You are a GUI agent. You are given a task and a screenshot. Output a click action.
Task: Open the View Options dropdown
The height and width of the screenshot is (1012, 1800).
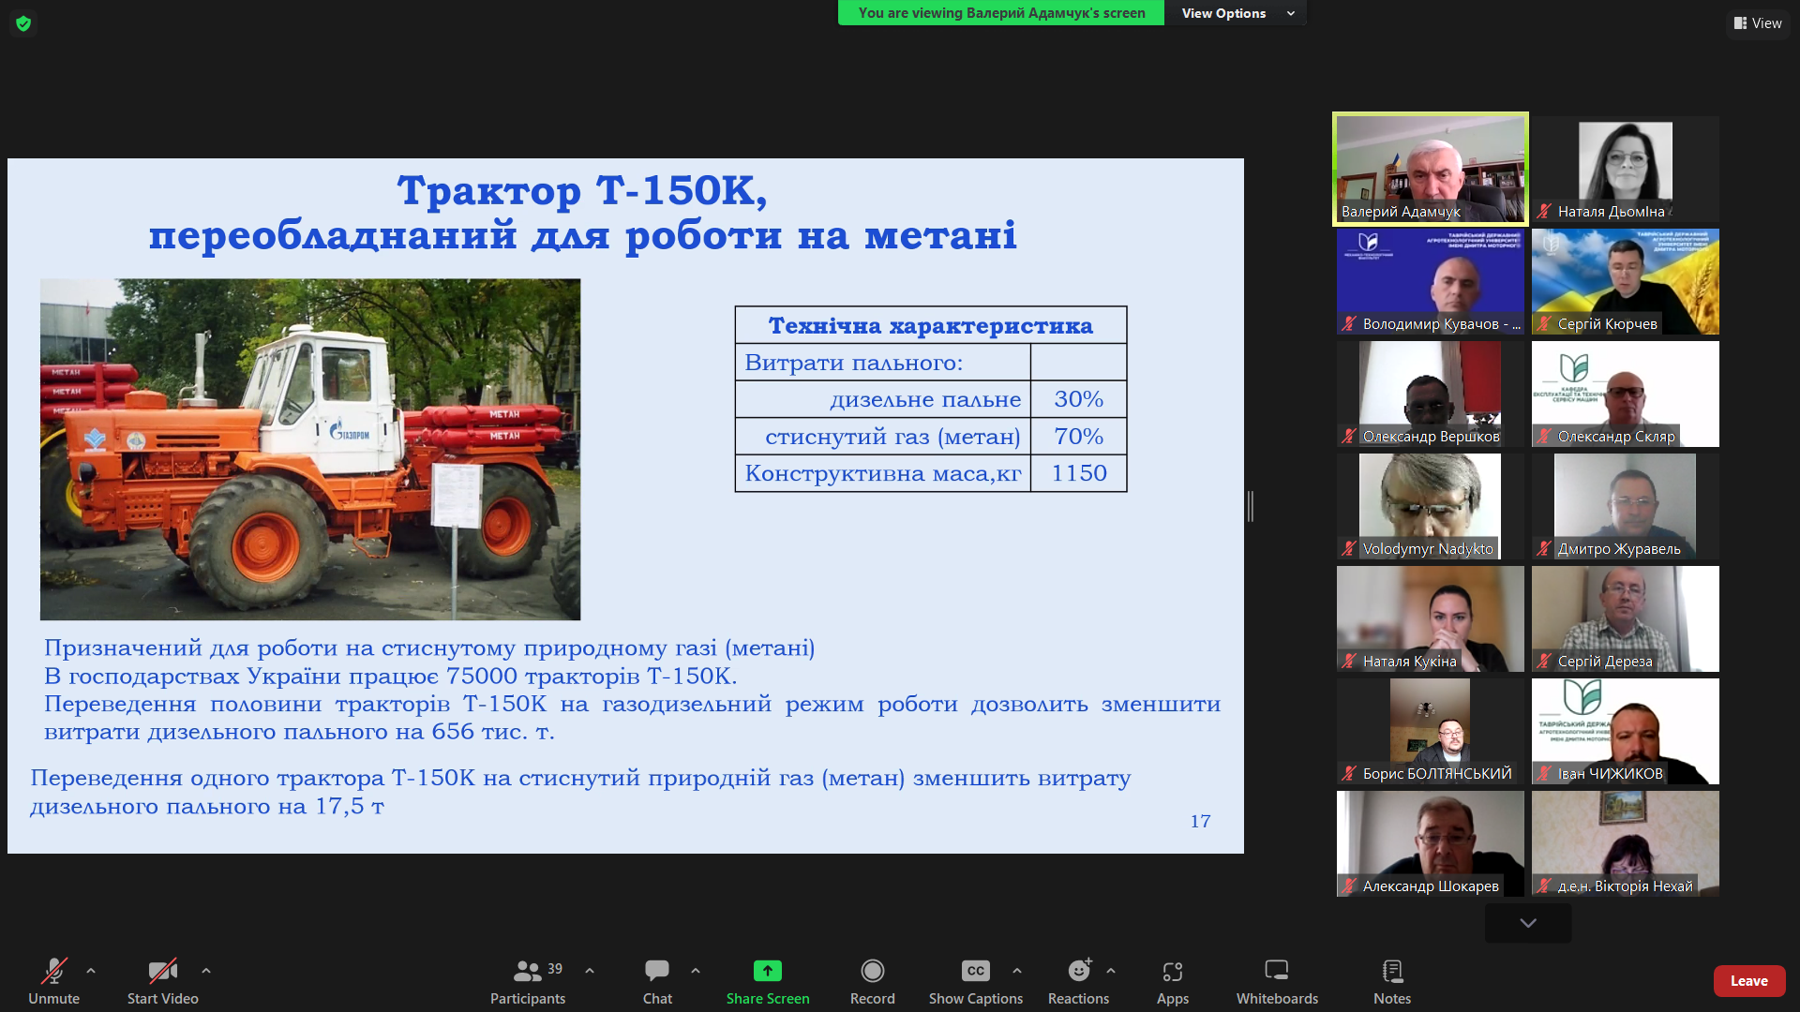[1236, 13]
